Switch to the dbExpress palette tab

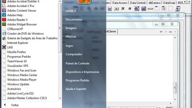[154, 3]
